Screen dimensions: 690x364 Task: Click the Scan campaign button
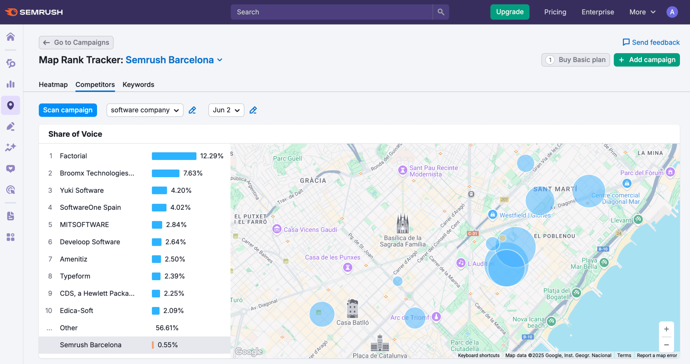68,110
